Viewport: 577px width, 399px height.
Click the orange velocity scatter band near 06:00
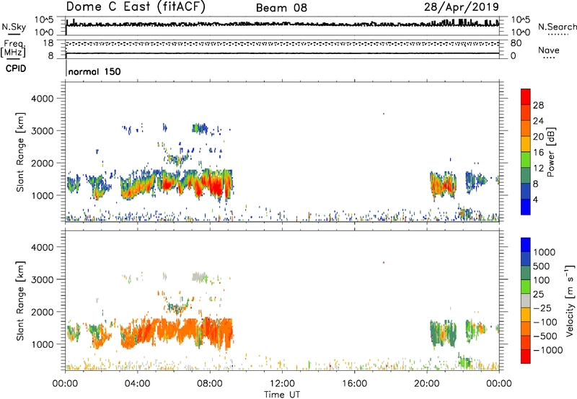(x=177, y=330)
